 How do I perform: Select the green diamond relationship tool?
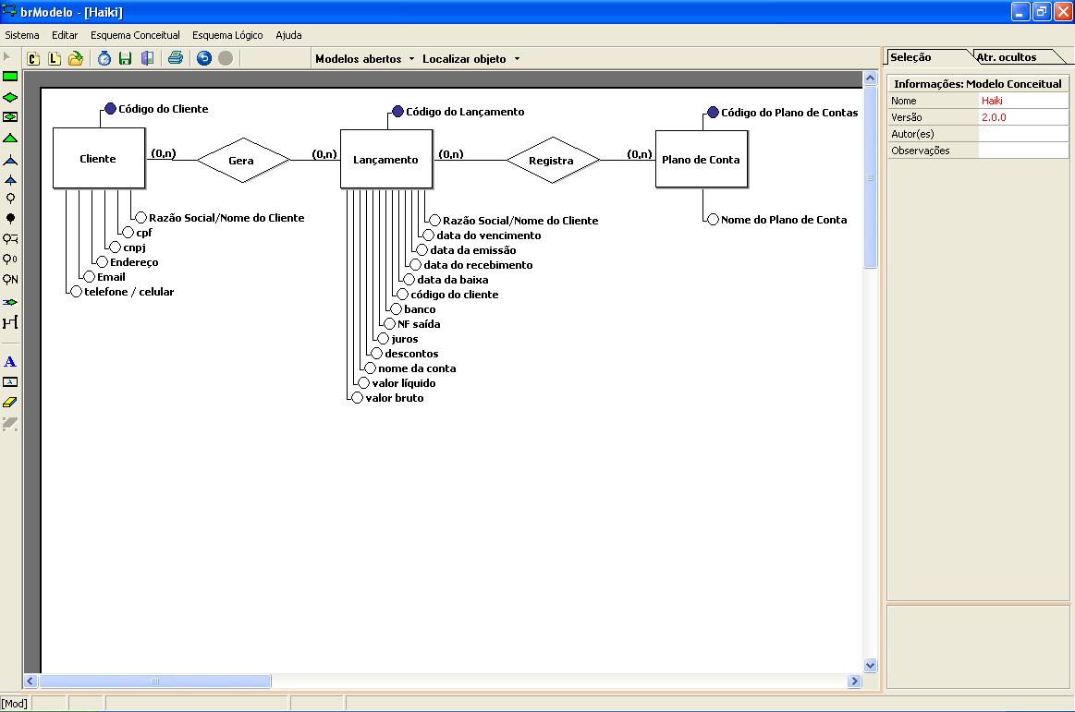click(10, 97)
